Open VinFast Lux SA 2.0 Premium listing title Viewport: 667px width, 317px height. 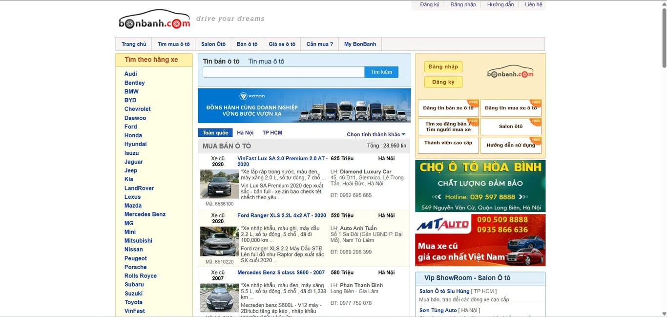(x=282, y=161)
